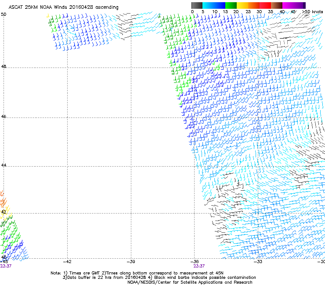The height and width of the screenshot is (285, 325).
Task: Click the magenta 40-45 knots legend swatch
Action: click(288, 5)
